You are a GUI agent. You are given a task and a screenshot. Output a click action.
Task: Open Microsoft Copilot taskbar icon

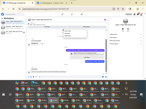click(x=17, y=83)
